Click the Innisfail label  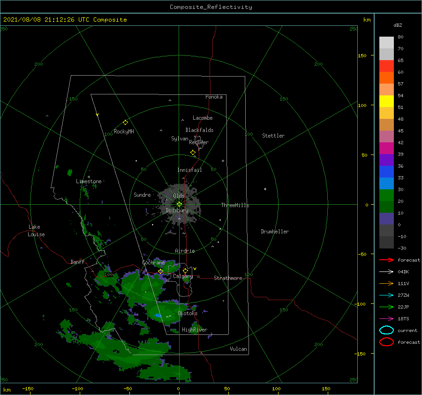pyautogui.click(x=189, y=170)
